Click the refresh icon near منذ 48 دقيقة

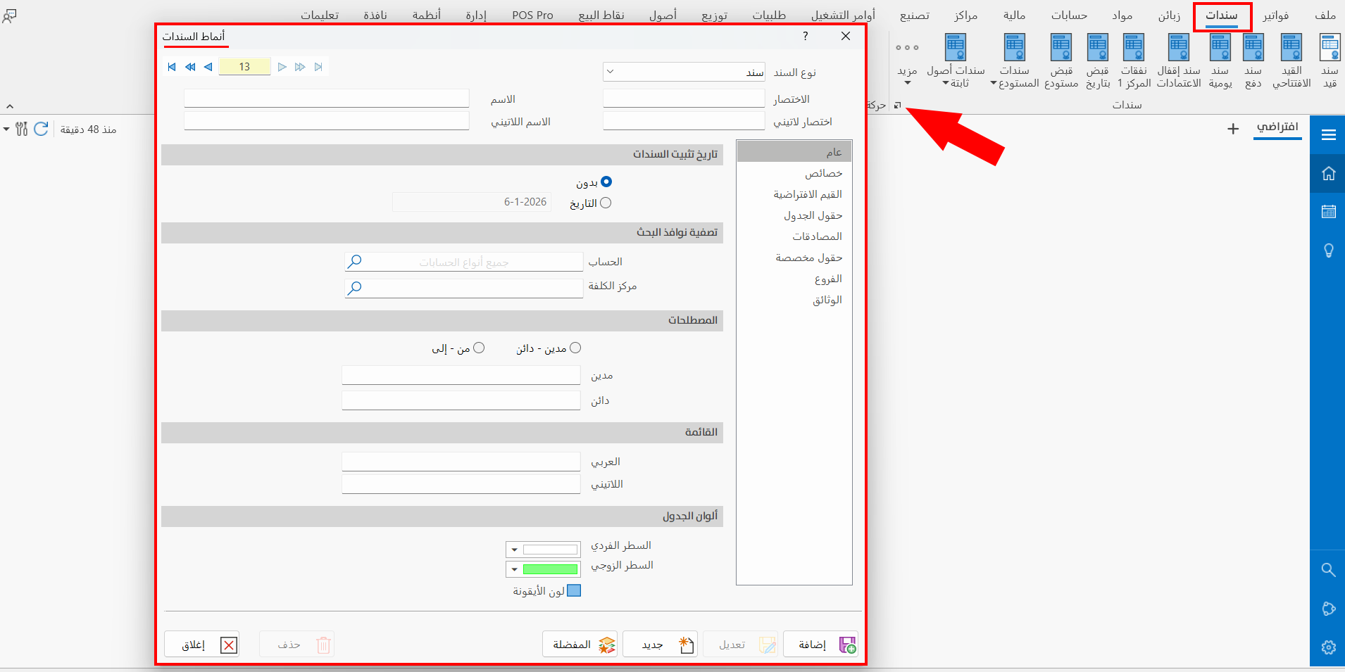tap(41, 129)
